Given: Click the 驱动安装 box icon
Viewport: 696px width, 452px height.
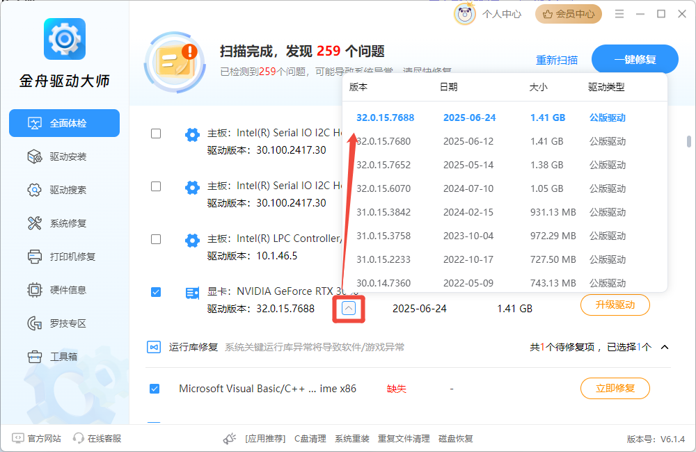Looking at the screenshot, I should [x=35, y=156].
